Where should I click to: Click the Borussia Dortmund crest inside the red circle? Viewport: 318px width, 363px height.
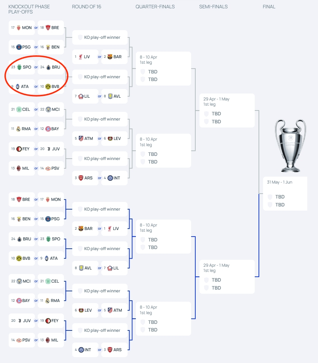click(48, 87)
